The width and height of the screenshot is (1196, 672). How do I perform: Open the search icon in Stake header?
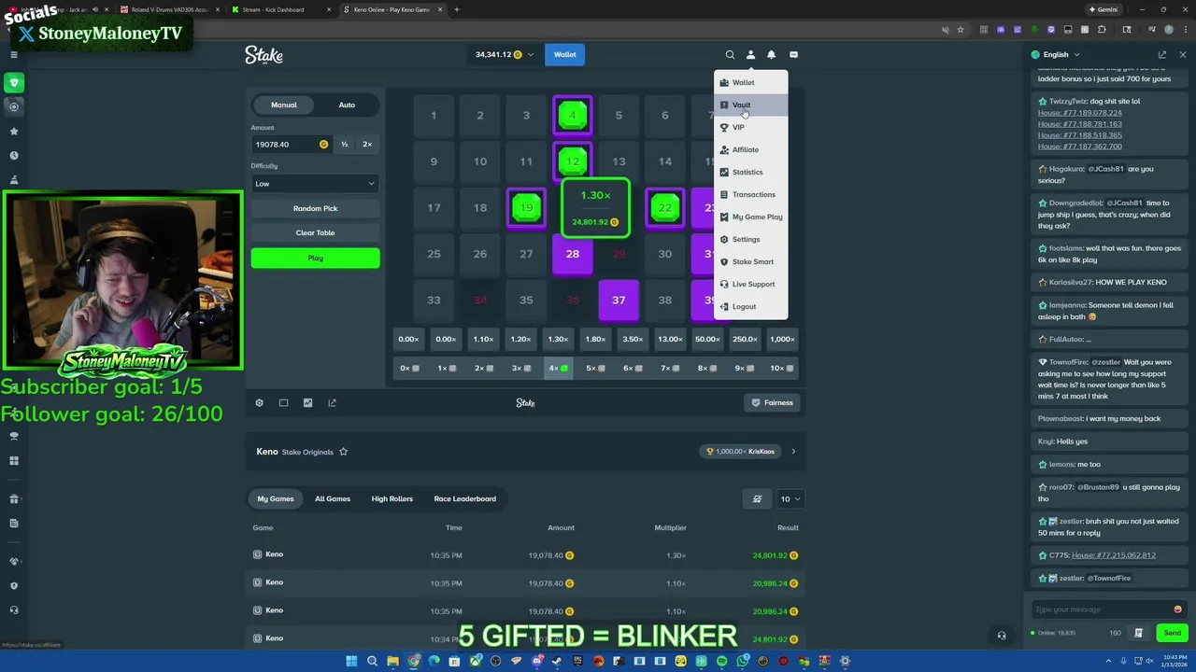[x=730, y=54]
